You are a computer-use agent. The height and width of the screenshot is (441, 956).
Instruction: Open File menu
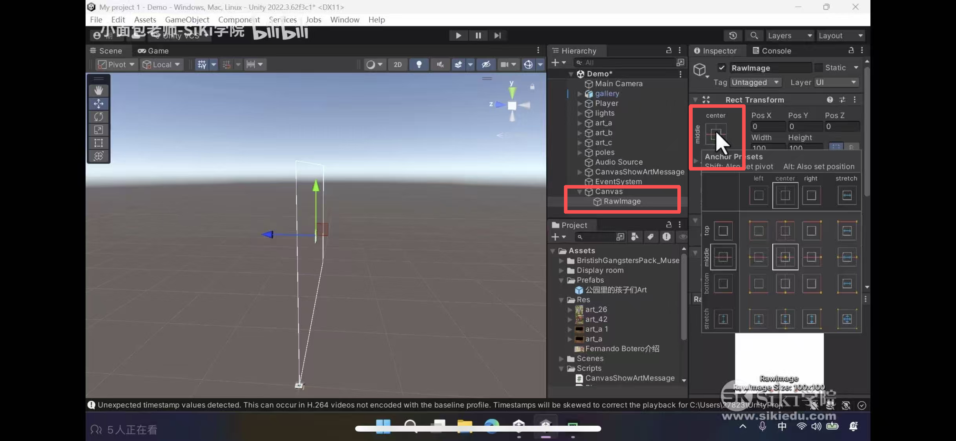(x=96, y=20)
